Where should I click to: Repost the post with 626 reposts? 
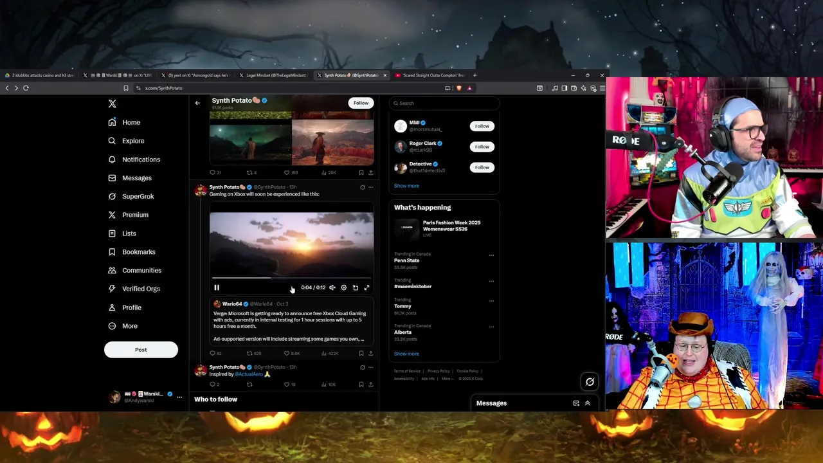[254, 353]
